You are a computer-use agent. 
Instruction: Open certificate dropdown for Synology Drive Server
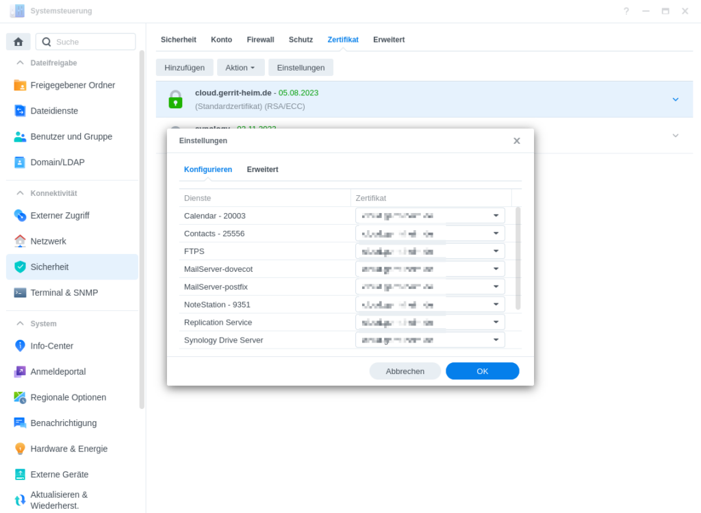[x=430, y=340]
